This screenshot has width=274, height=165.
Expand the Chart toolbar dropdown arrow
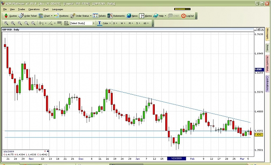click(52, 16)
